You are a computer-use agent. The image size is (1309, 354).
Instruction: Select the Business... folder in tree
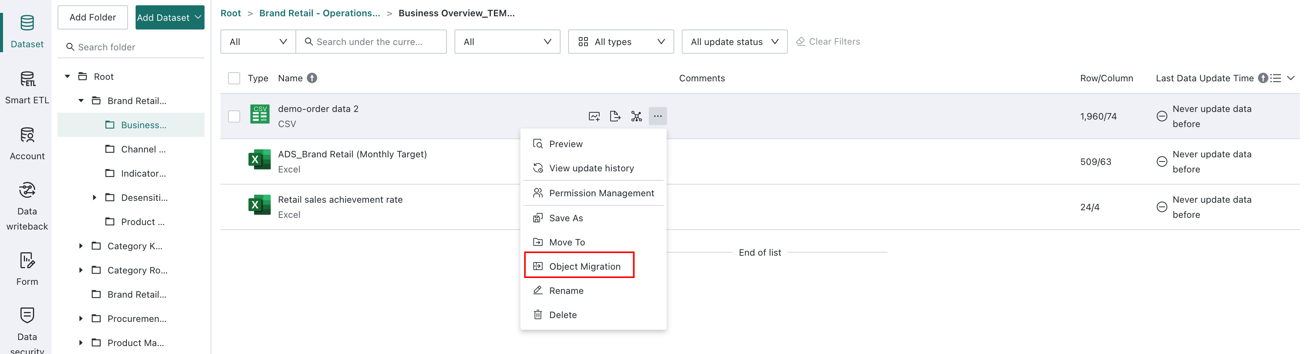click(x=131, y=125)
